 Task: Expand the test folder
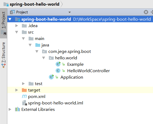click(23, 83)
